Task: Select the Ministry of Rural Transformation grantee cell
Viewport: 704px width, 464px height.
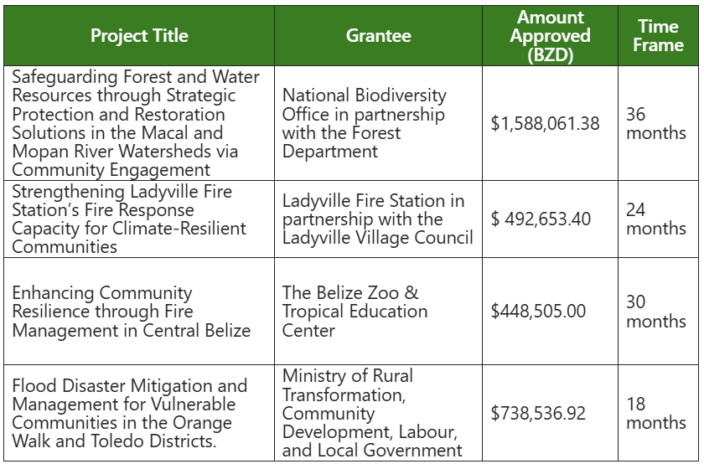Action: coord(371,413)
